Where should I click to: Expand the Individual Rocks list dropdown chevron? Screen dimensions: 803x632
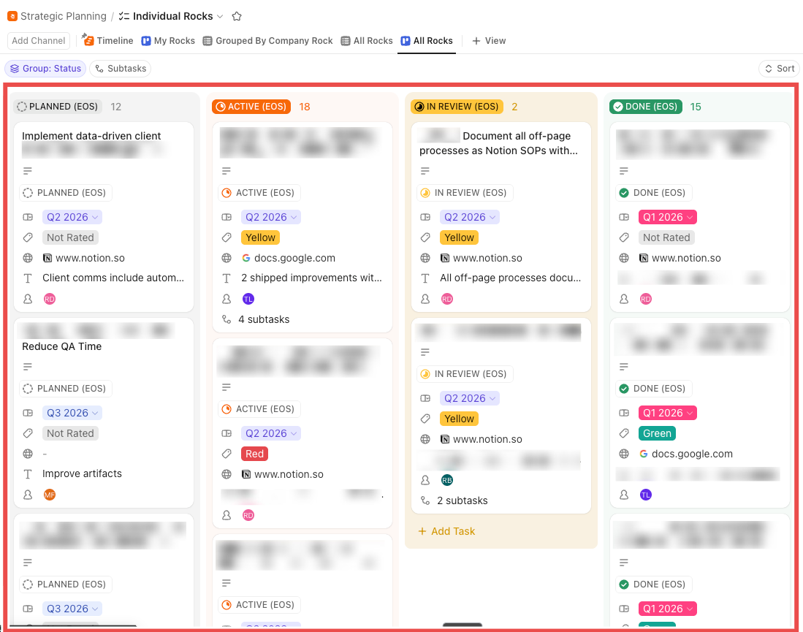point(220,16)
